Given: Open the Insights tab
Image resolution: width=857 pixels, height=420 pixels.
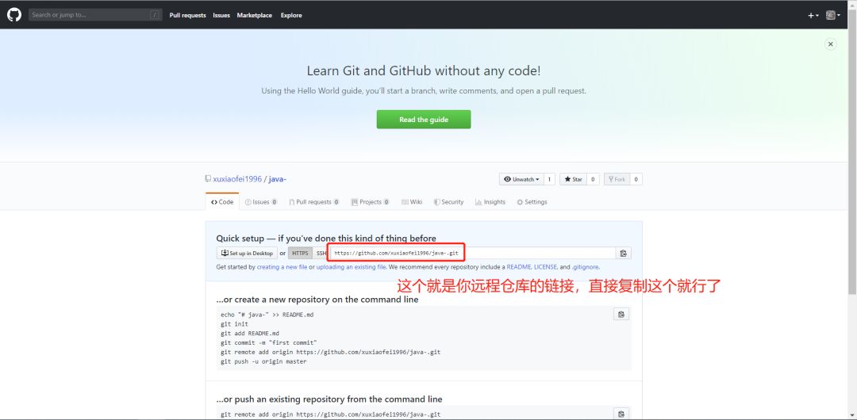Looking at the screenshot, I should [x=490, y=202].
